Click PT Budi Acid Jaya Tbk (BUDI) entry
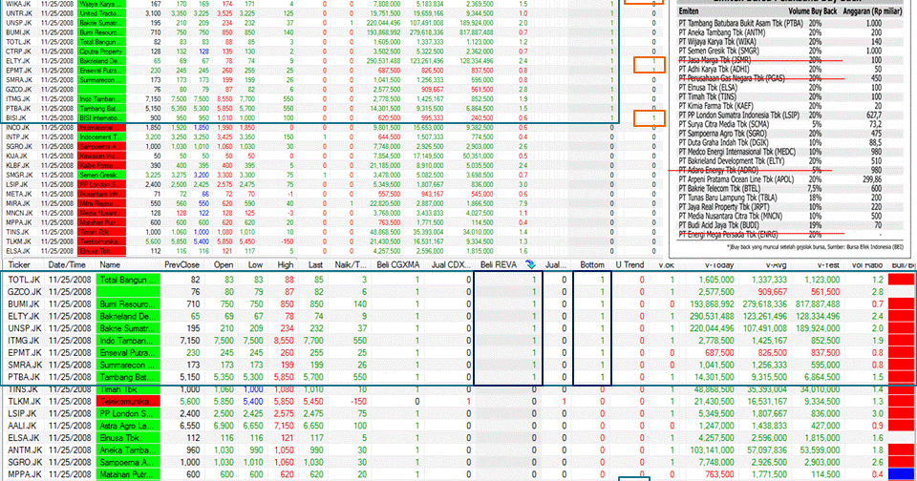The width and height of the screenshot is (917, 481). pyautogui.click(x=719, y=225)
